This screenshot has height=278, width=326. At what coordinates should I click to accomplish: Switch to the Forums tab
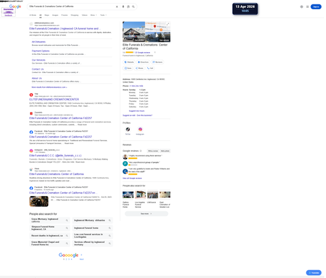(65, 15)
